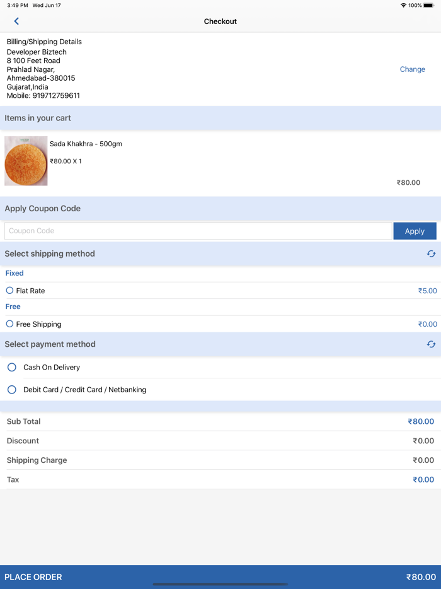
Task: Tap the Wi-Fi status icon
Action: (403, 5)
